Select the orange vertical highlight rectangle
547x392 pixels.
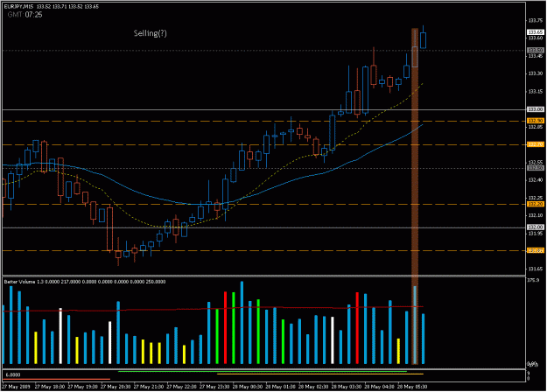415,196
